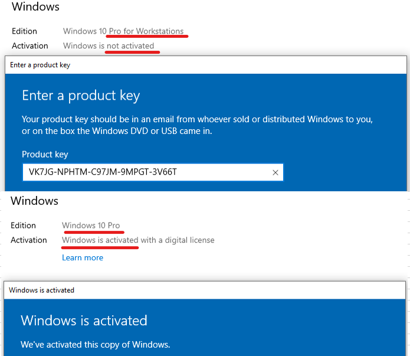Click the large 'Enter a product key' heading

pyautogui.click(x=81, y=96)
